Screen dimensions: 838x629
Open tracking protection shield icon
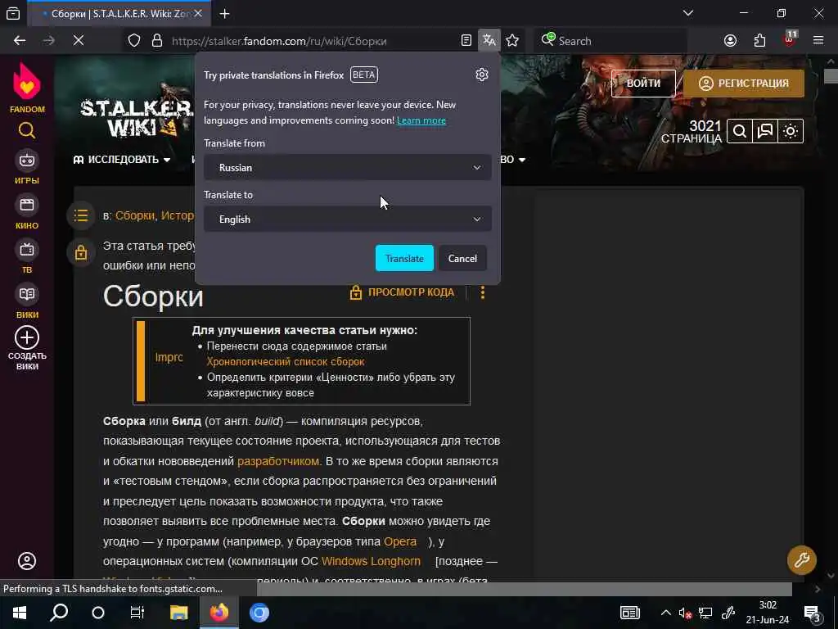[134, 41]
